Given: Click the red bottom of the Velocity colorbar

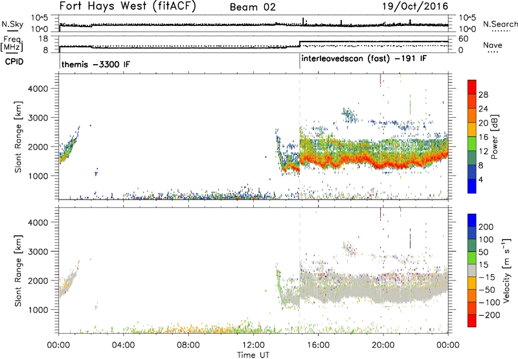Looking at the screenshot, I should [472, 321].
